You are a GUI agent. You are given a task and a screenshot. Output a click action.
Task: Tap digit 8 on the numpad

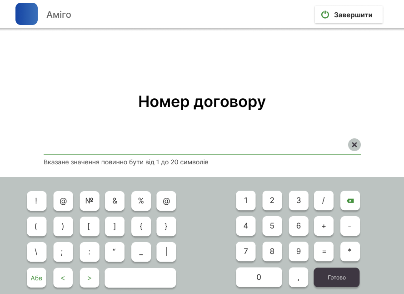pyautogui.click(x=272, y=251)
